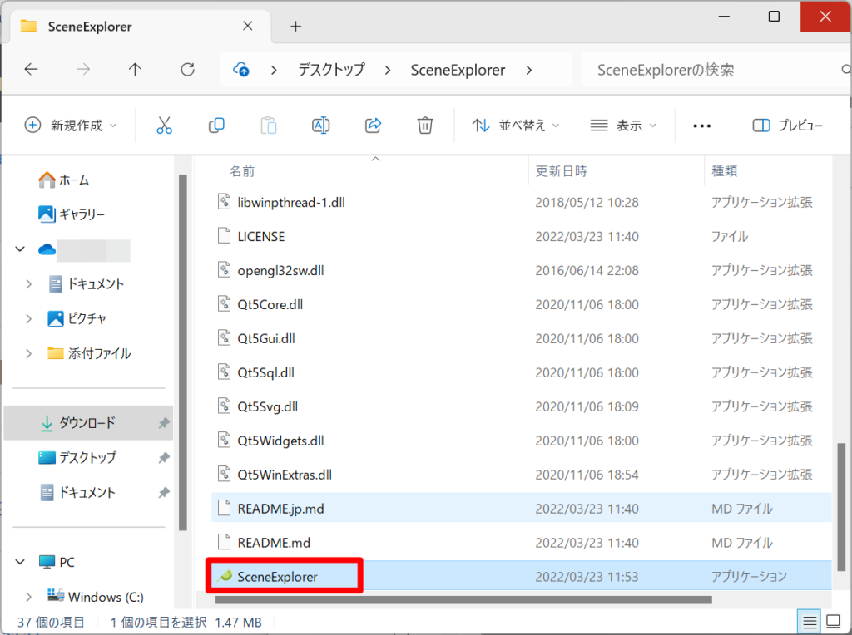Click the refresh icon in navigation bar
This screenshot has height=635, width=852.
pos(186,70)
